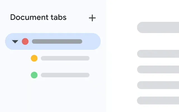Click the plus icon to add a tab

pos(92,18)
